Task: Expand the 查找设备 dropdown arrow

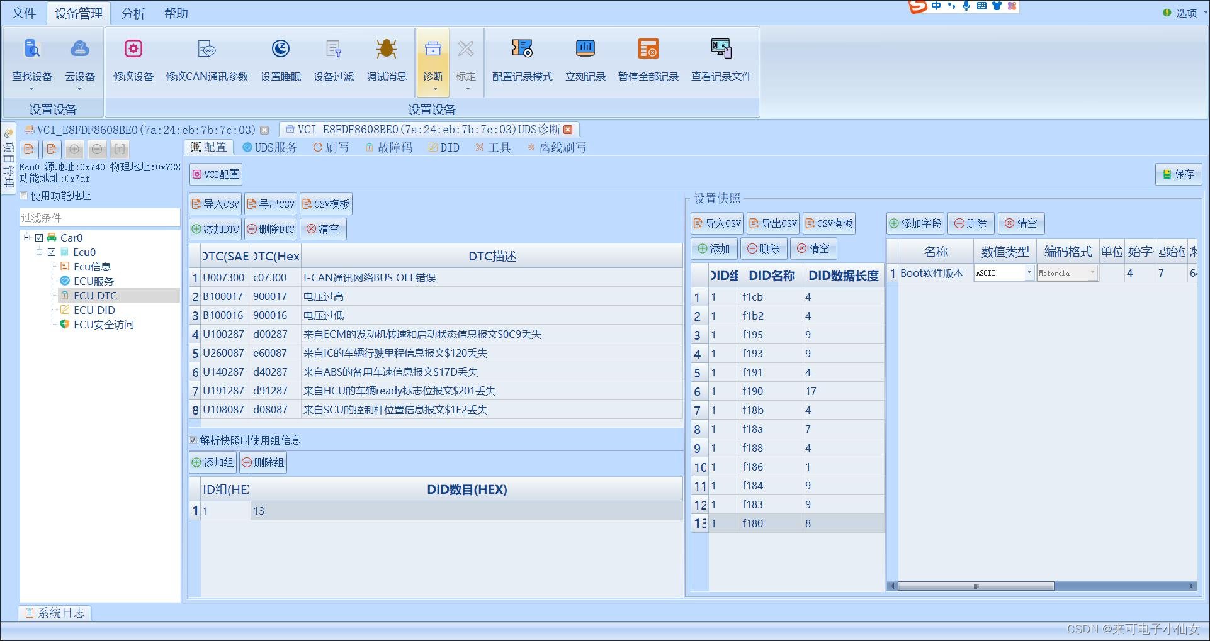Action: pos(31,89)
